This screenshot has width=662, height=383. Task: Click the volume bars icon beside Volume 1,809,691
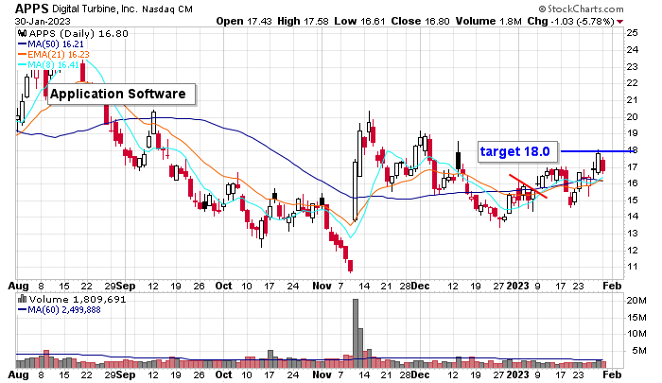coord(22,300)
